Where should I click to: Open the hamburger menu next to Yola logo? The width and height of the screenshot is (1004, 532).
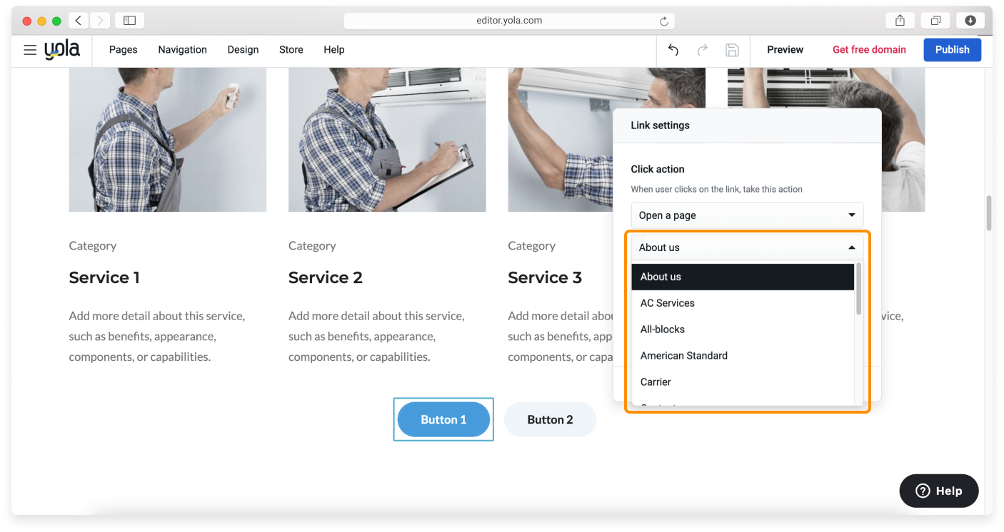tap(30, 50)
